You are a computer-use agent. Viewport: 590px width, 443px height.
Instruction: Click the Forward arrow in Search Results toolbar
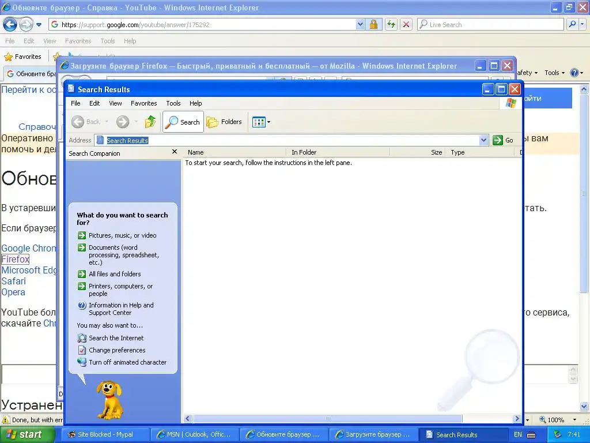point(123,122)
